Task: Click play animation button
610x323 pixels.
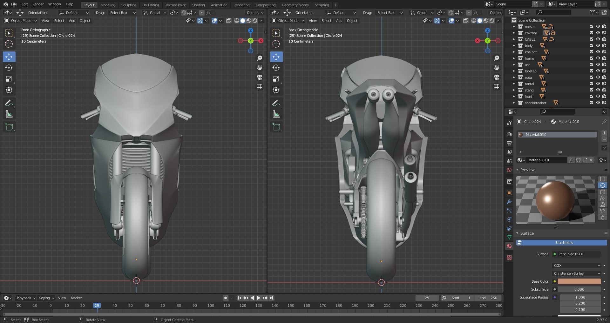Action: 258,298
